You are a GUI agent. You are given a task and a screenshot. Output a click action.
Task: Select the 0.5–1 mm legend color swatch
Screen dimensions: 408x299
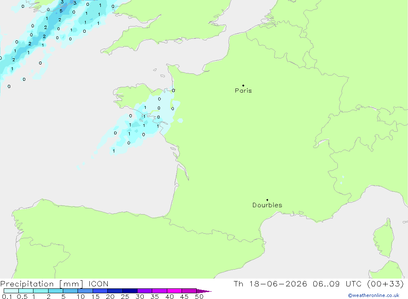26,291
